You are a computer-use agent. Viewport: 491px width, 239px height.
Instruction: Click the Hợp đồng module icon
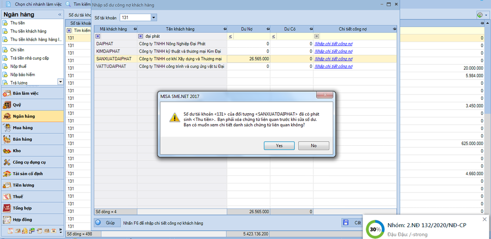[7, 220]
